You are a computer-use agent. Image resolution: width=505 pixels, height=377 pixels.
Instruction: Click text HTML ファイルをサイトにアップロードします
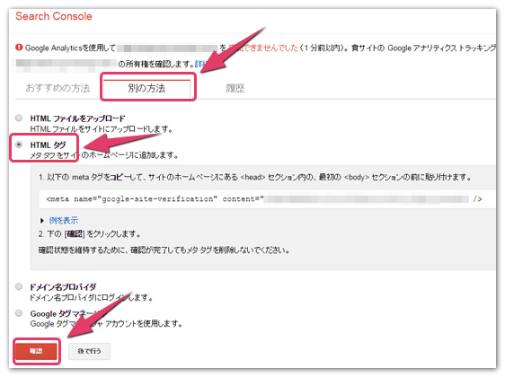pos(102,129)
